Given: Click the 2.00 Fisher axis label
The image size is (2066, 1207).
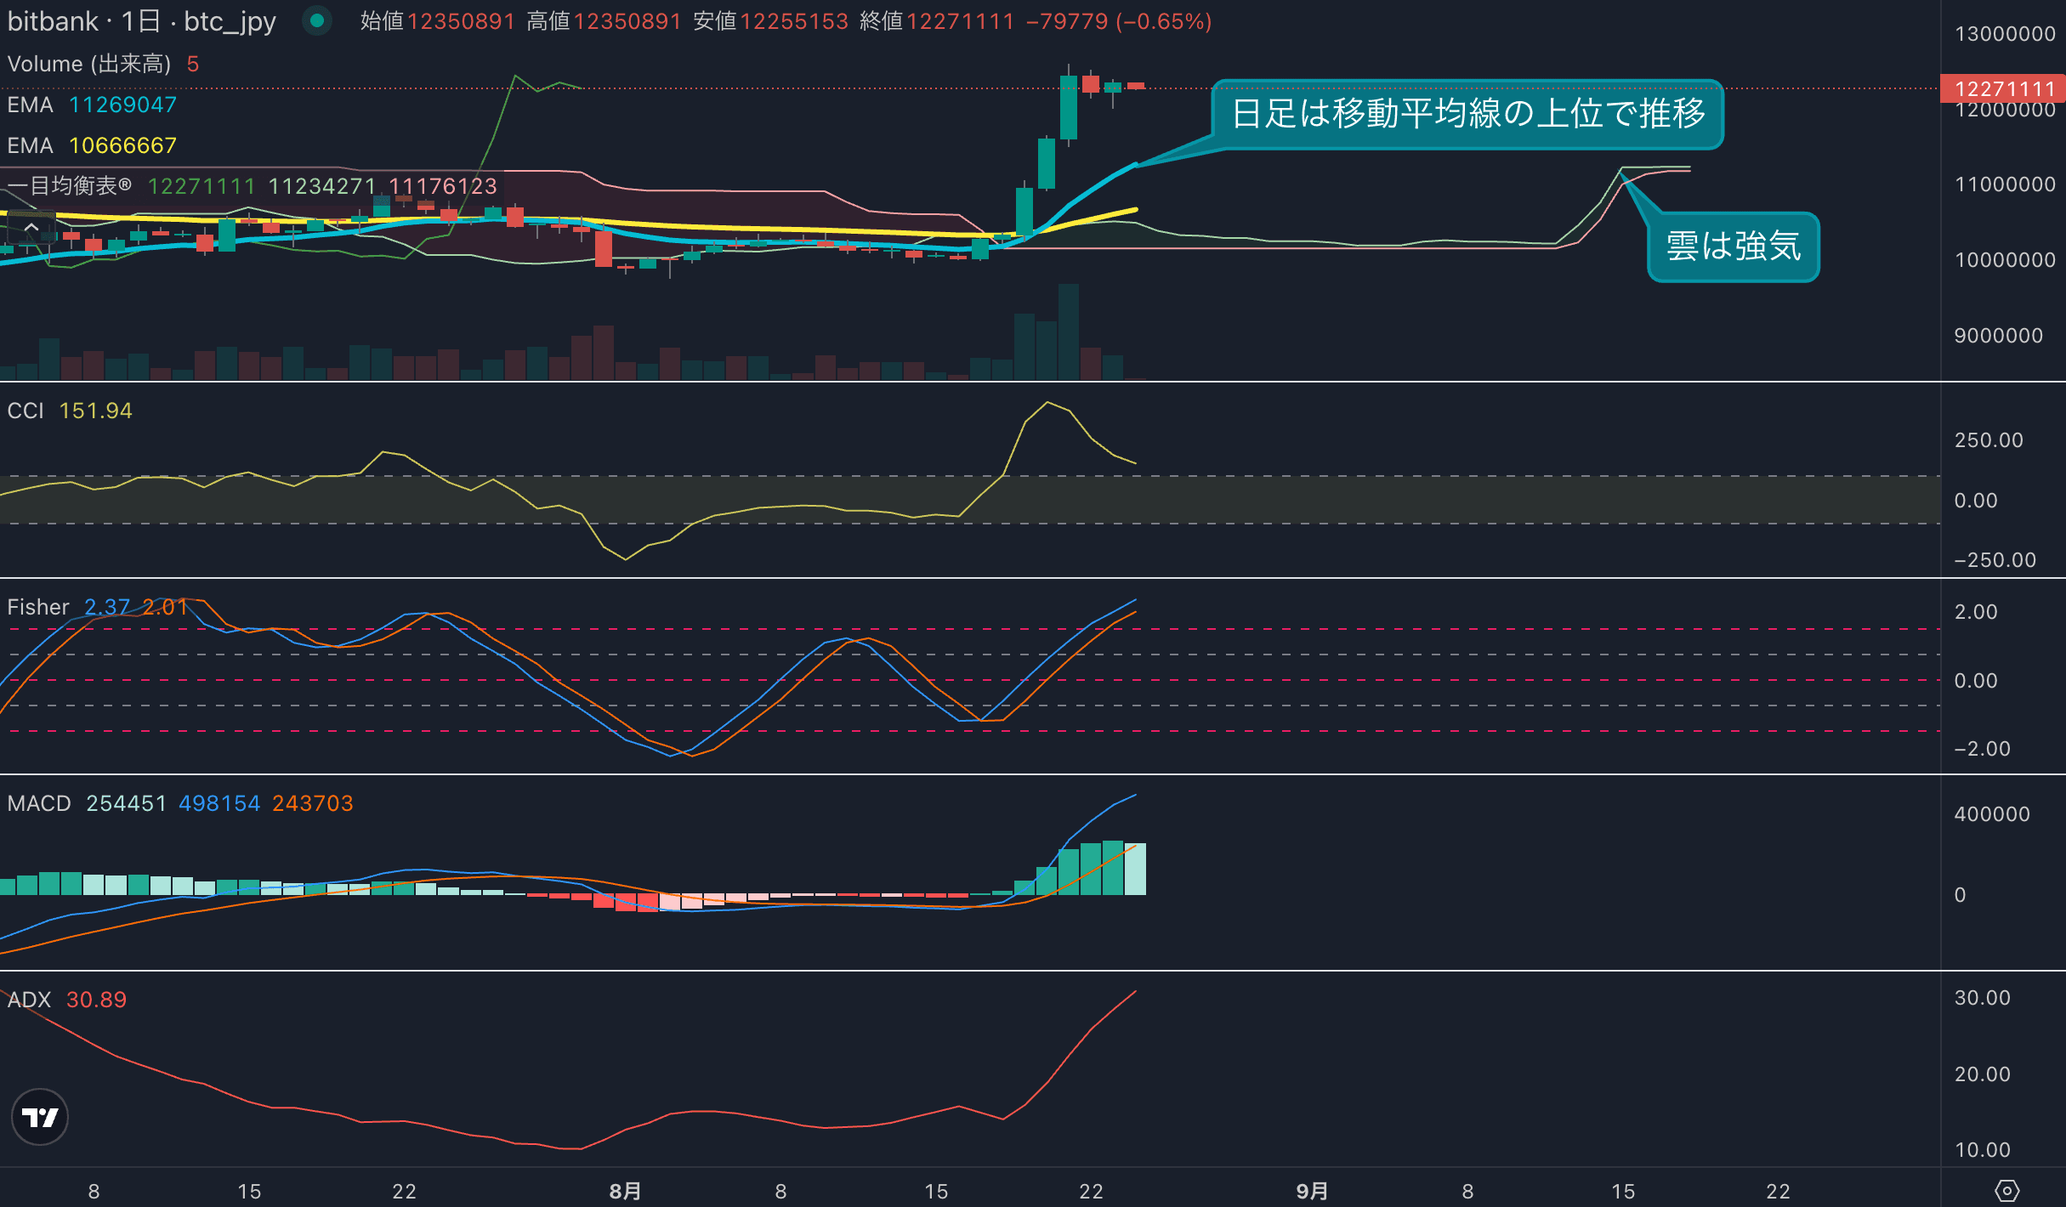Looking at the screenshot, I should (1976, 612).
